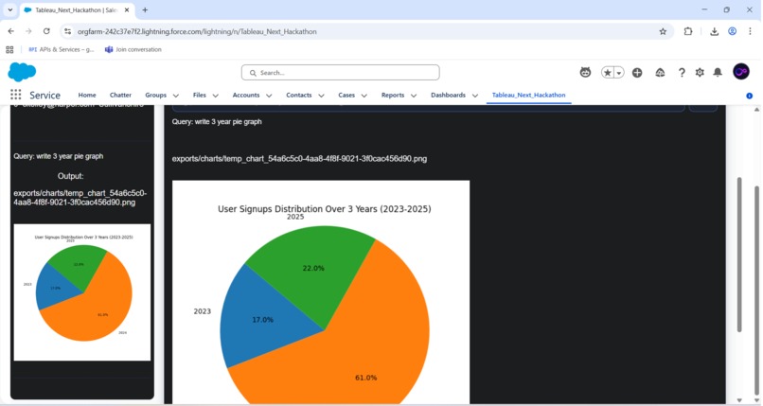Click the small pie chart thumbnail in sidebar

[x=82, y=292]
